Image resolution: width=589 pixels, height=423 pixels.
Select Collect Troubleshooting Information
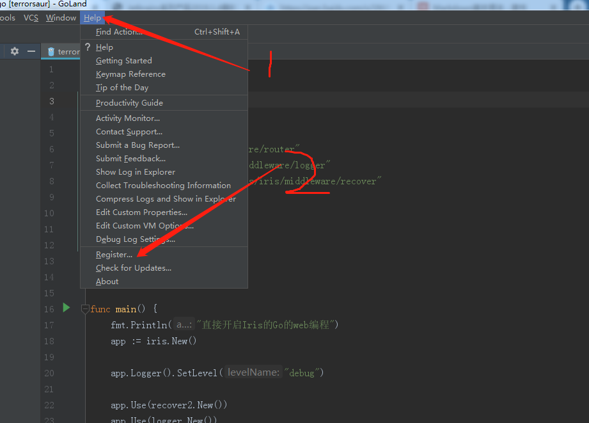coord(164,186)
